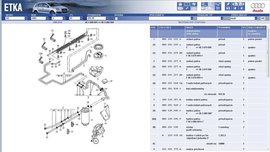Click the printer icon in the toolbar
This screenshot has height=152, width=270.
(x=180, y=4)
